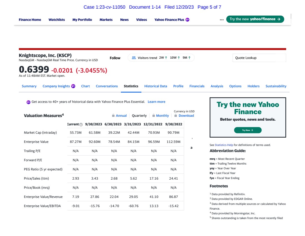The height and width of the screenshot is (236, 305).
Task: Click the lock icon next to Monthly
Action: click(153, 116)
